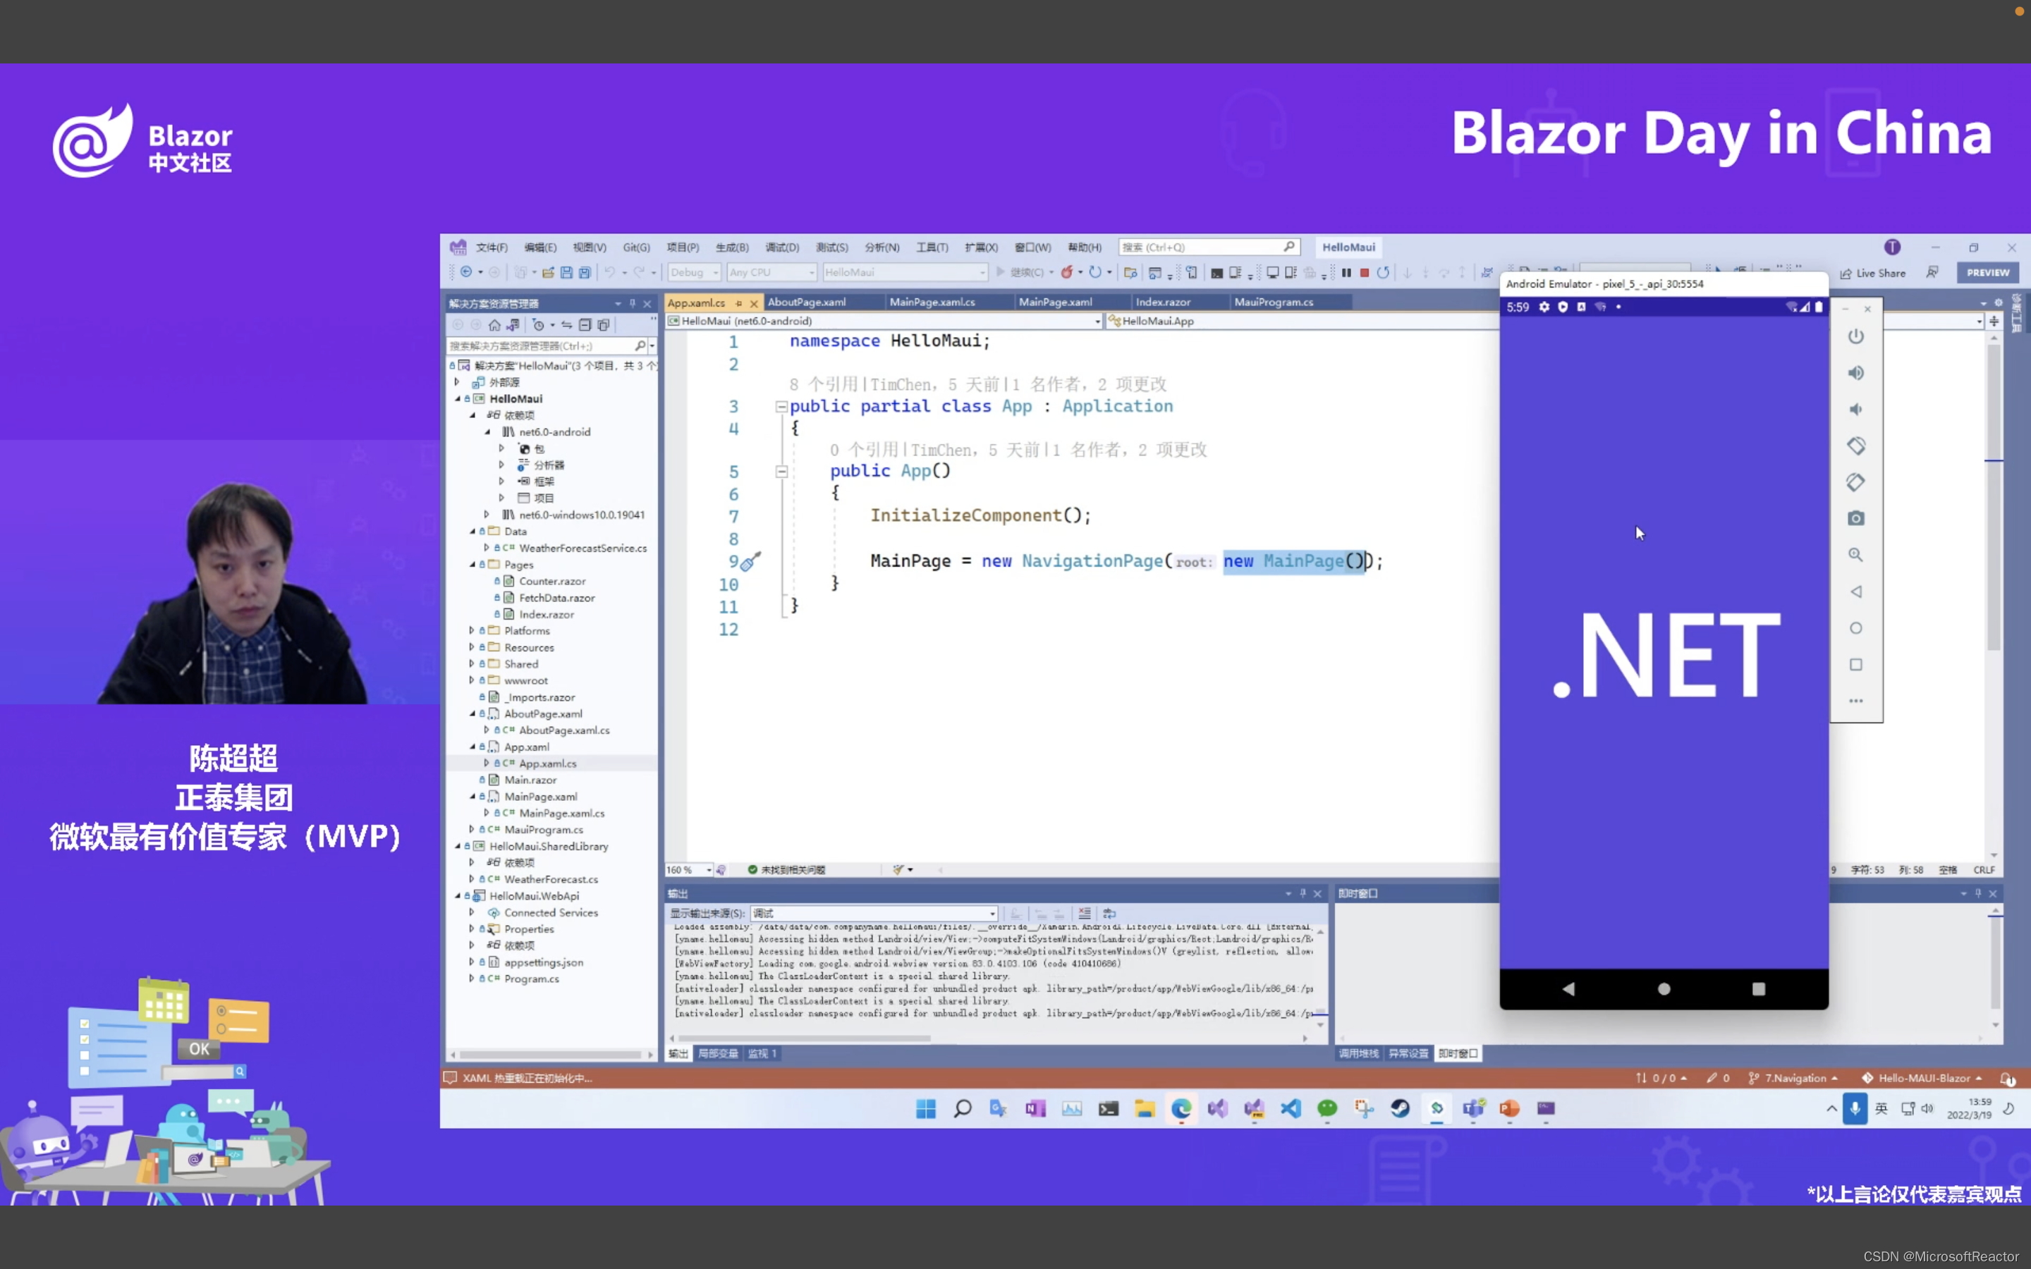Click the emulator volume up icon
2031x1269 pixels.
(1855, 373)
